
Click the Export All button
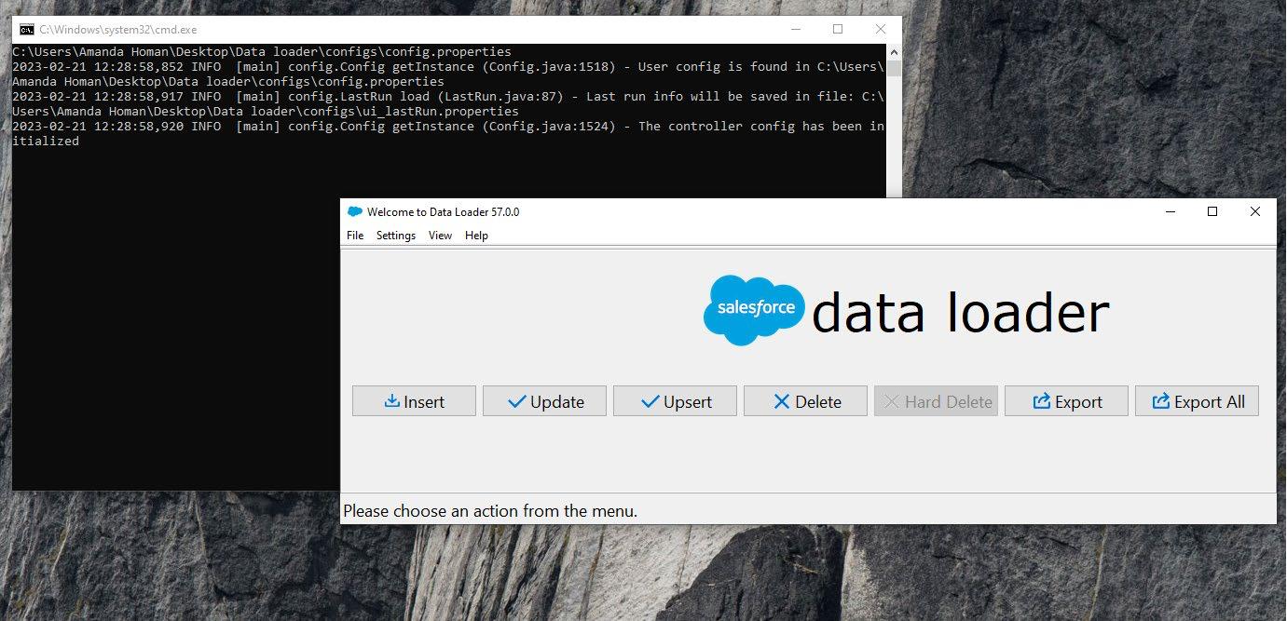pyautogui.click(x=1197, y=401)
